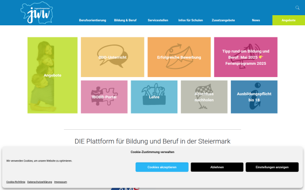Viewport: 305px width, 190px height.
Task: Click Cookie-Zustimmung verwalten title
Action: [x=152, y=152]
